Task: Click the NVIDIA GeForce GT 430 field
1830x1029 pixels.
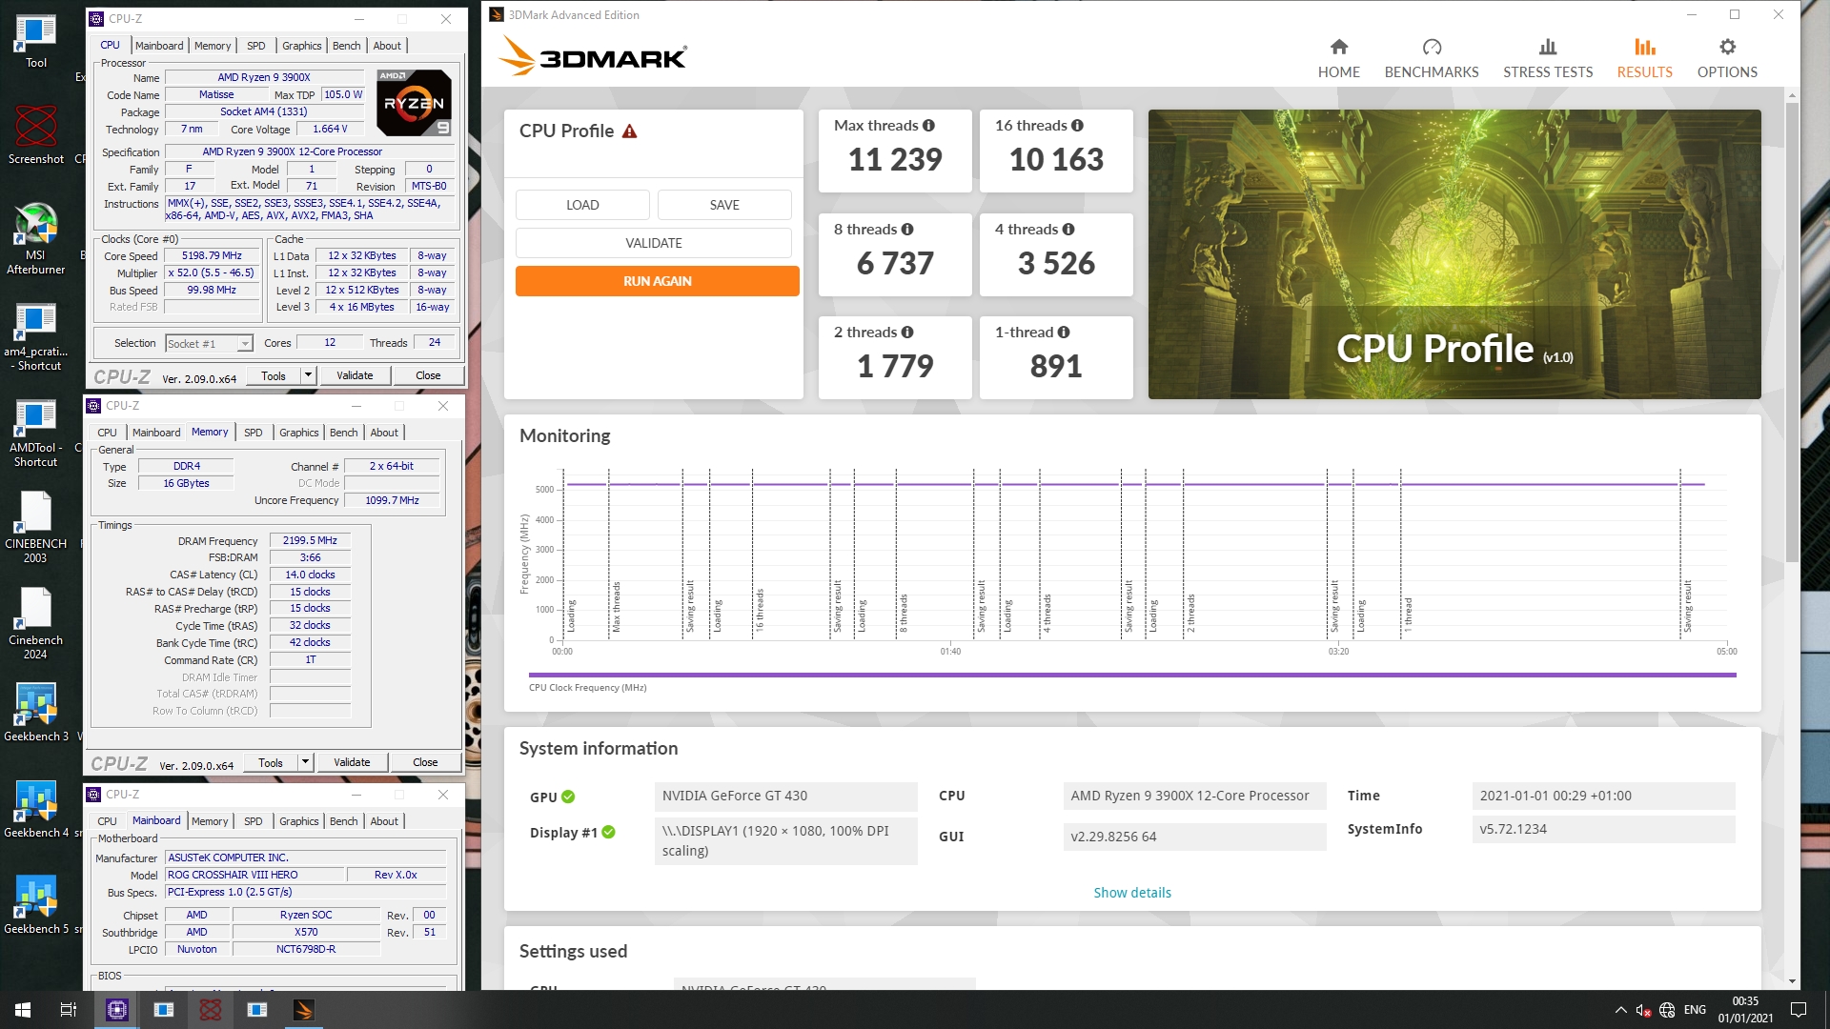Action: pos(785,797)
